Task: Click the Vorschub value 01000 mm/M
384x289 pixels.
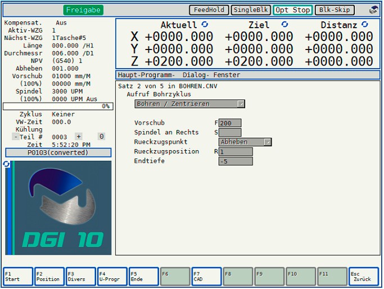Action: tap(71, 76)
